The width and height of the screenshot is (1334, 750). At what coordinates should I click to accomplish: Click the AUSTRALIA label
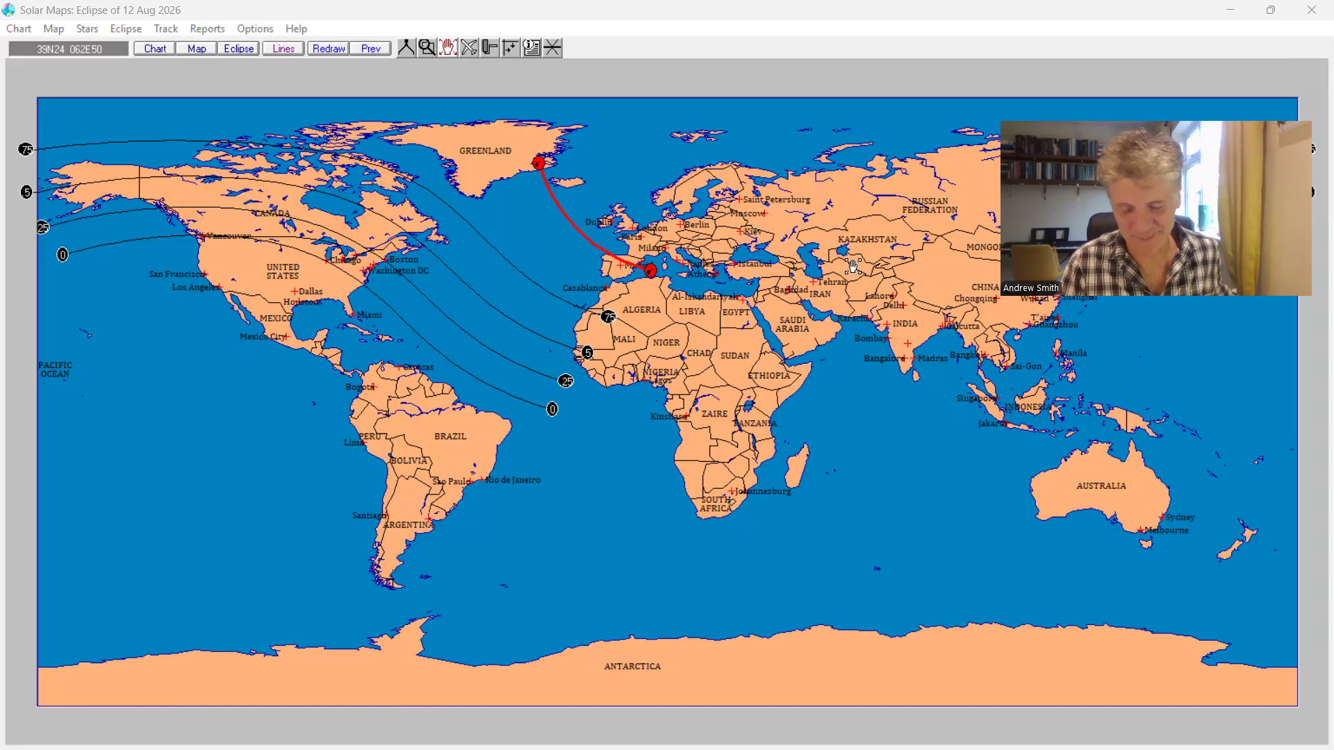pyautogui.click(x=1101, y=486)
